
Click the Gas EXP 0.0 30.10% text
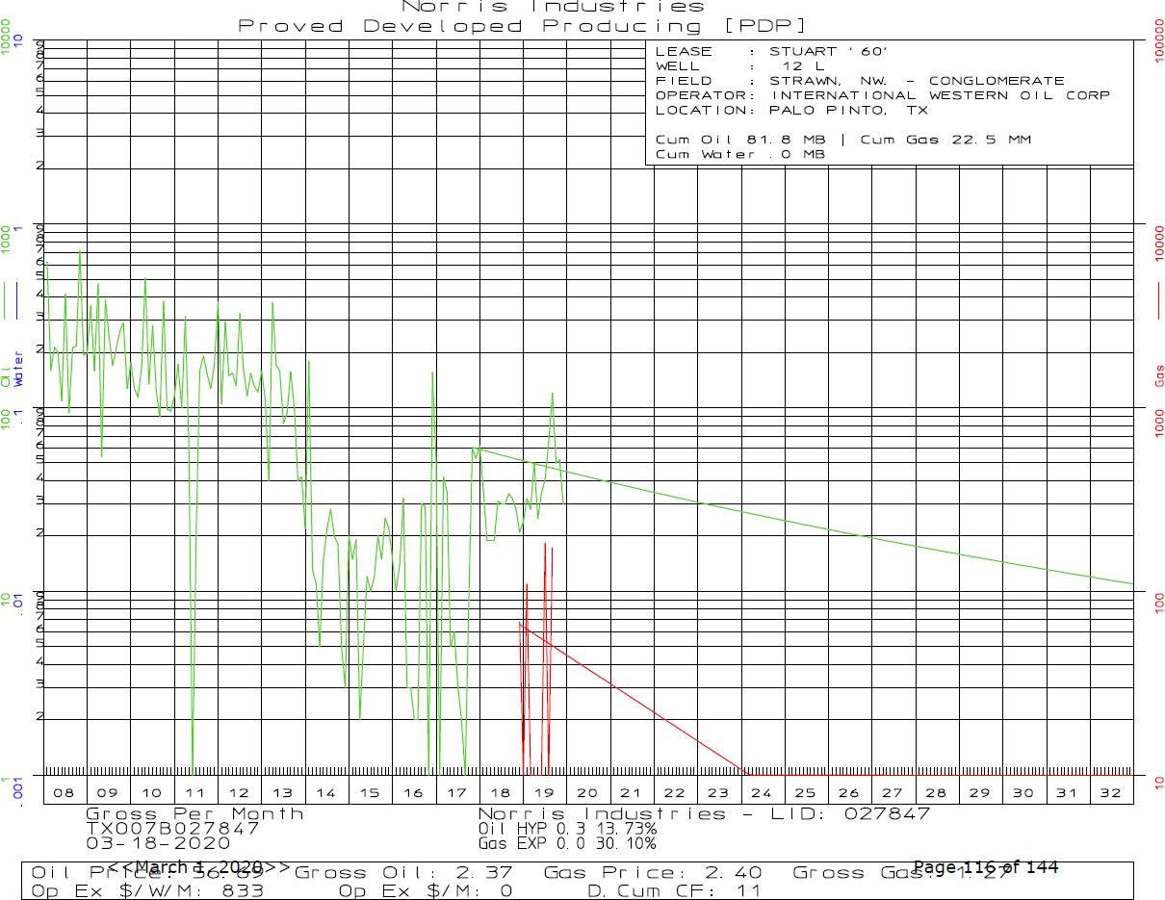(x=567, y=843)
